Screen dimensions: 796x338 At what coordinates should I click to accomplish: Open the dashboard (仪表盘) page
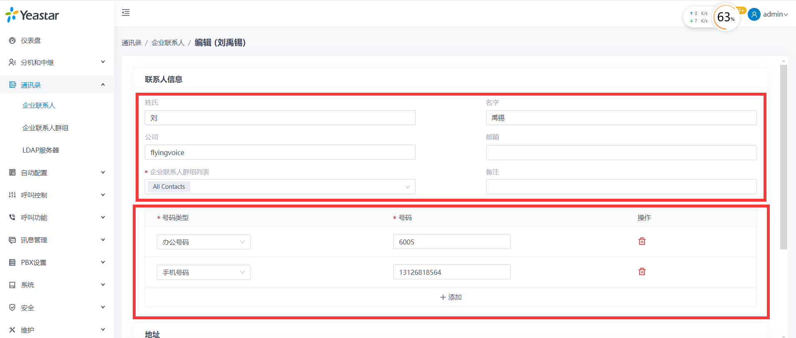tap(31, 41)
